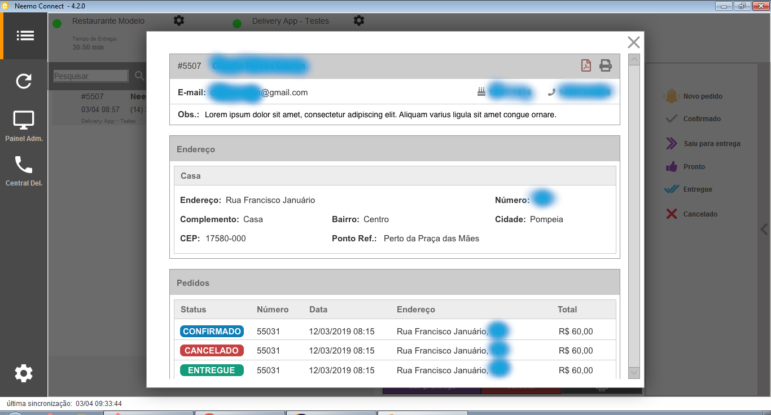Click the Pedidos section header
This screenshot has height=415, width=771.
[395, 282]
